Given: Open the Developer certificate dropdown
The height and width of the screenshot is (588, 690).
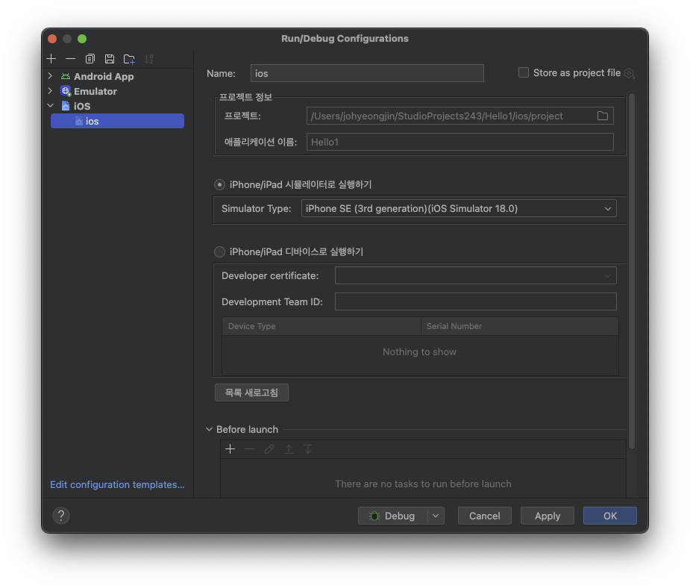Looking at the screenshot, I should 475,275.
